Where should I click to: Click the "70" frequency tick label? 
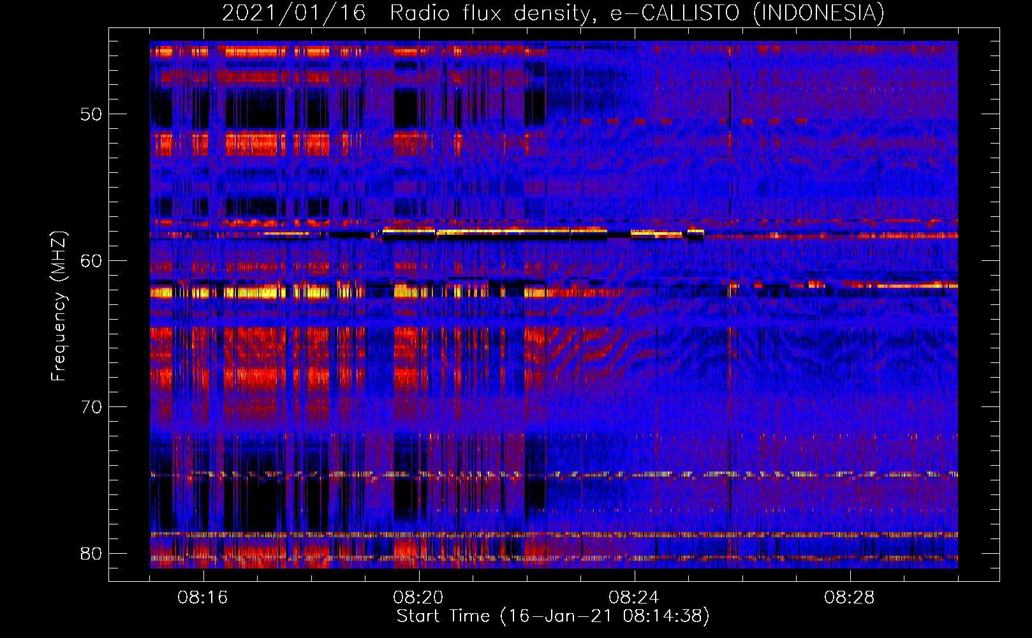click(91, 407)
